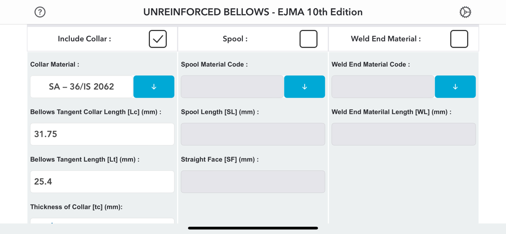Screen dimensions: 506x234
Task: Open the Collar Material dropdown arrow
Action: coord(154,87)
